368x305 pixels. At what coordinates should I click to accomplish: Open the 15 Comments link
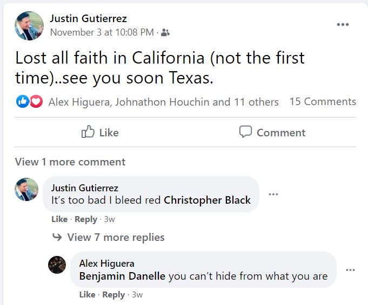coord(323,101)
